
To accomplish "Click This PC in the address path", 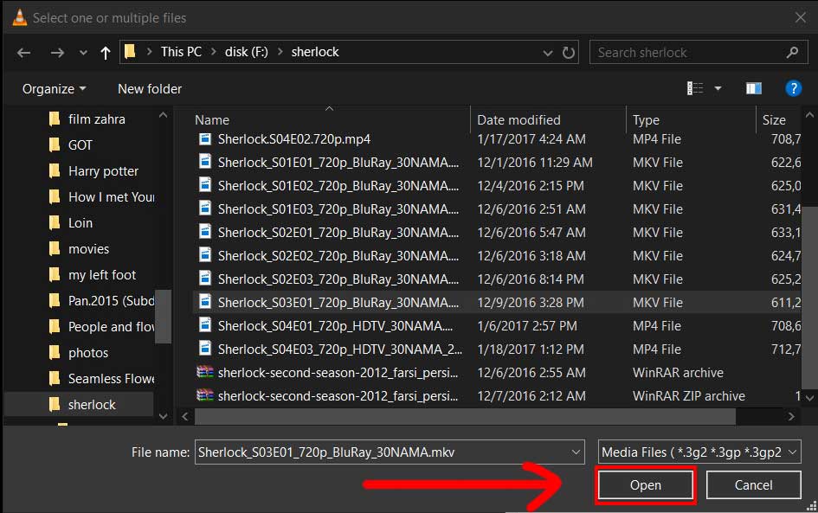I will (181, 52).
